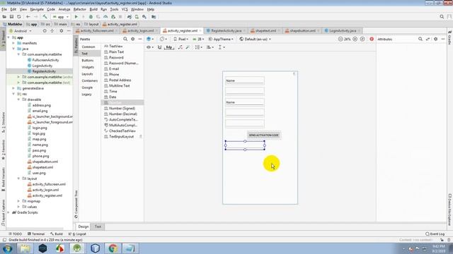Collapse all in the Project panel

pyautogui.click(x=52, y=31)
